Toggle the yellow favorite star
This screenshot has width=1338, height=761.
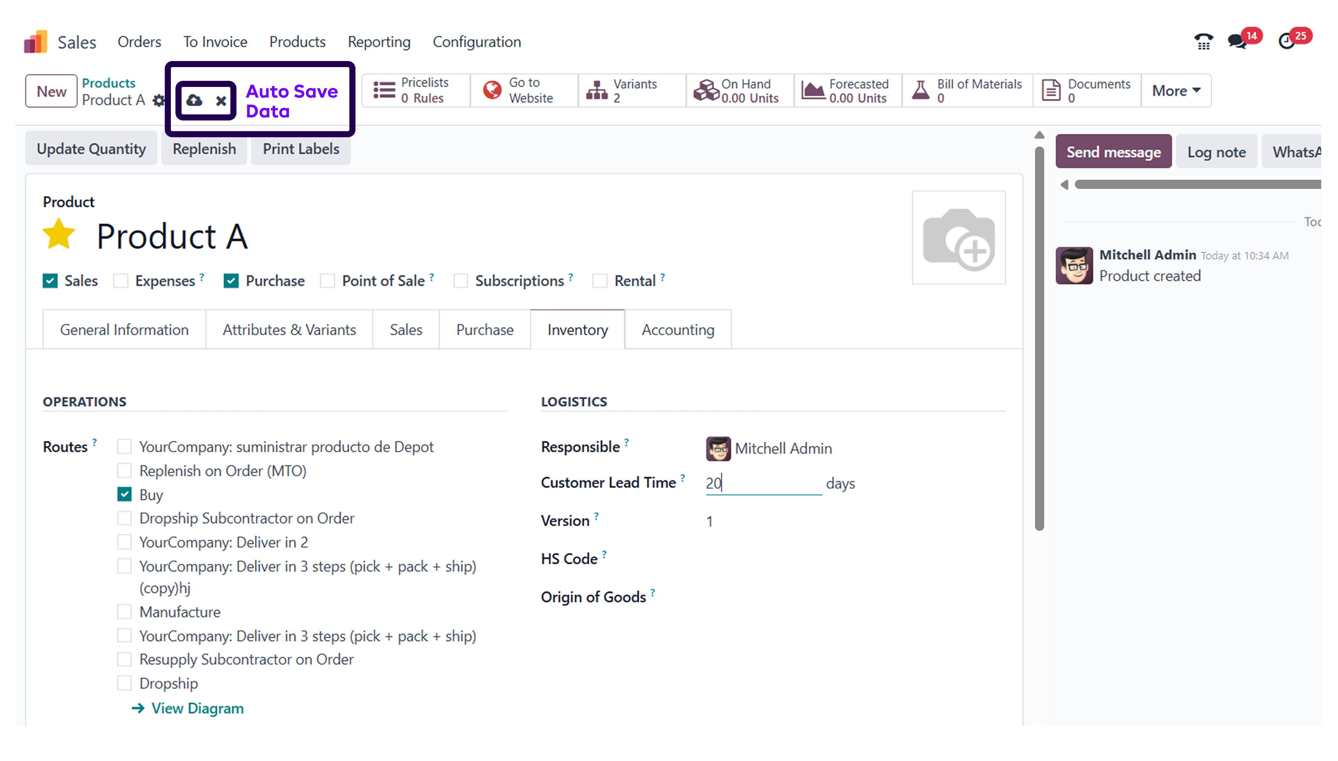coord(59,235)
